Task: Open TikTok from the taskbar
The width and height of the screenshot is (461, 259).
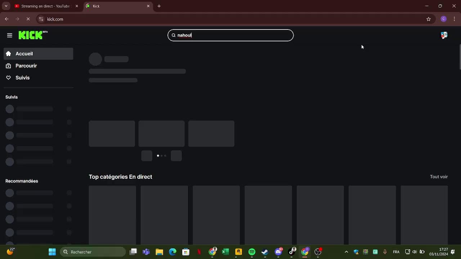Action: [292, 252]
